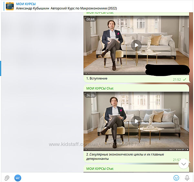This screenshot has height=182, width=194.
Task: Click the "МОИ КУРСЫ" pinned title
Action: pyautogui.click(x=26, y=4)
